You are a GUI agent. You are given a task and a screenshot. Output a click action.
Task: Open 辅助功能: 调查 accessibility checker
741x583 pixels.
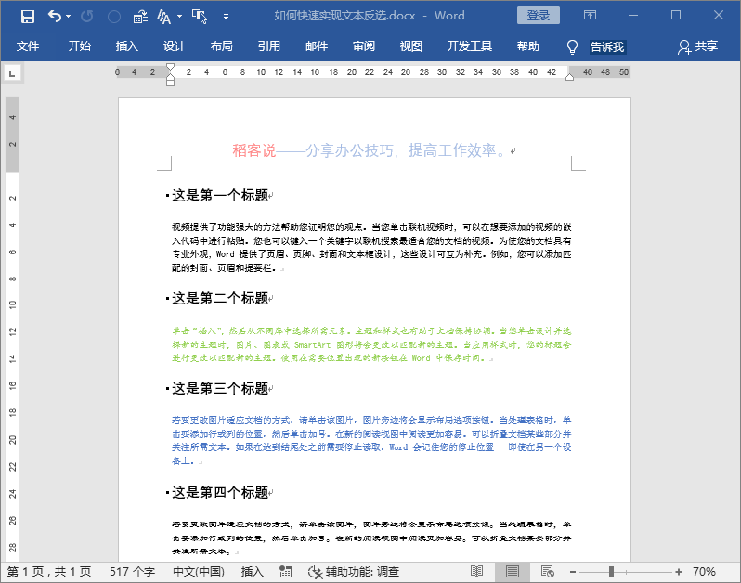354,572
